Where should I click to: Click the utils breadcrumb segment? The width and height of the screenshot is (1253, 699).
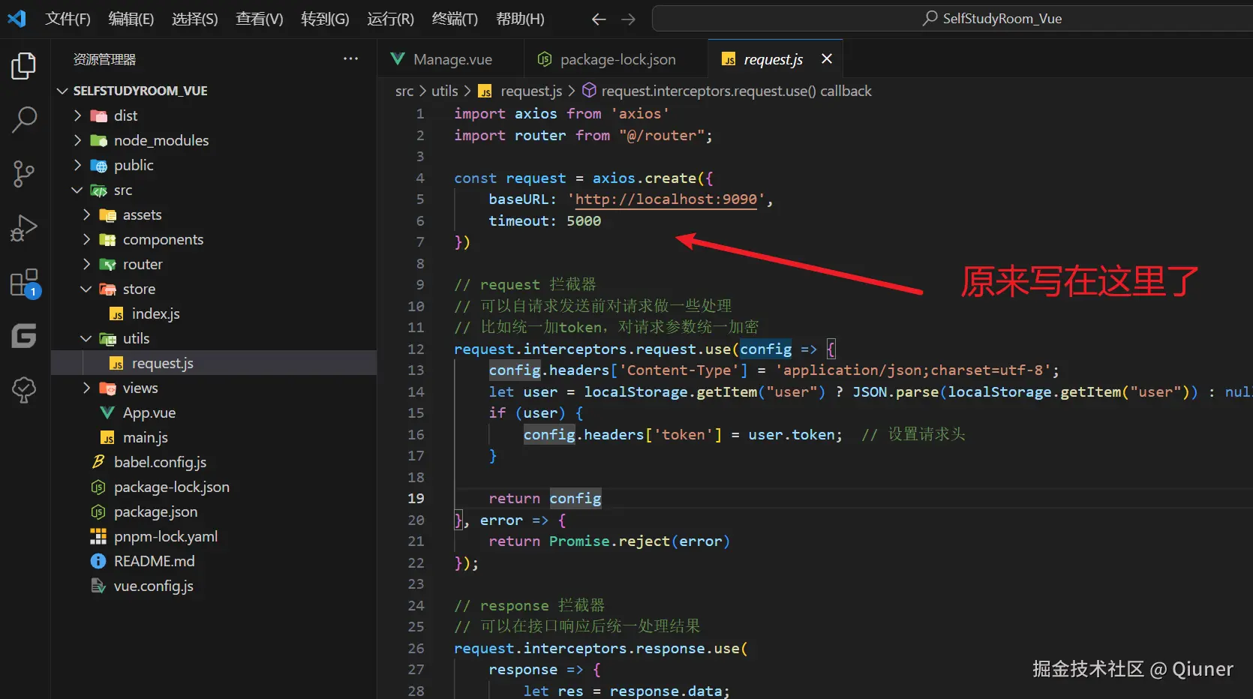click(x=444, y=91)
